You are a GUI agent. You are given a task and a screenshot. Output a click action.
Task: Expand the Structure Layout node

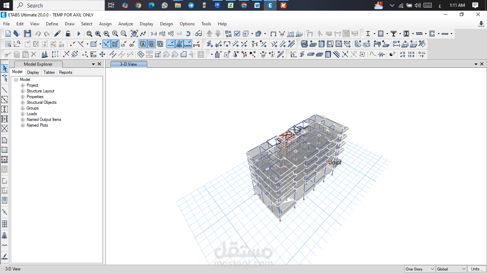click(23, 91)
